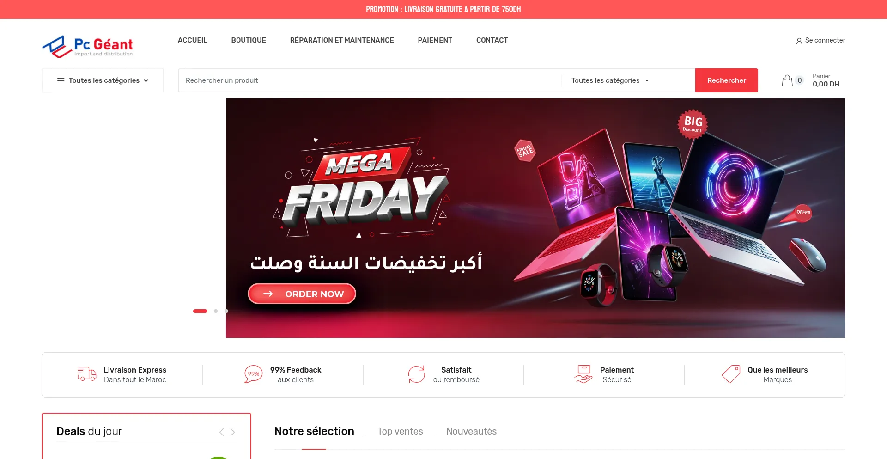This screenshot has width=887, height=459.
Task: Click the user account icon
Action: tap(799, 41)
